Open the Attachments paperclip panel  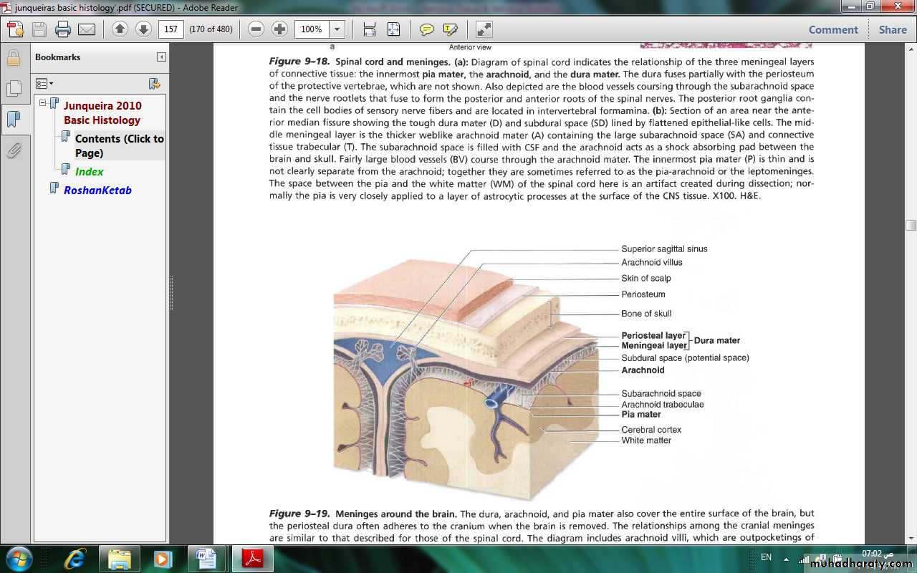[14, 150]
